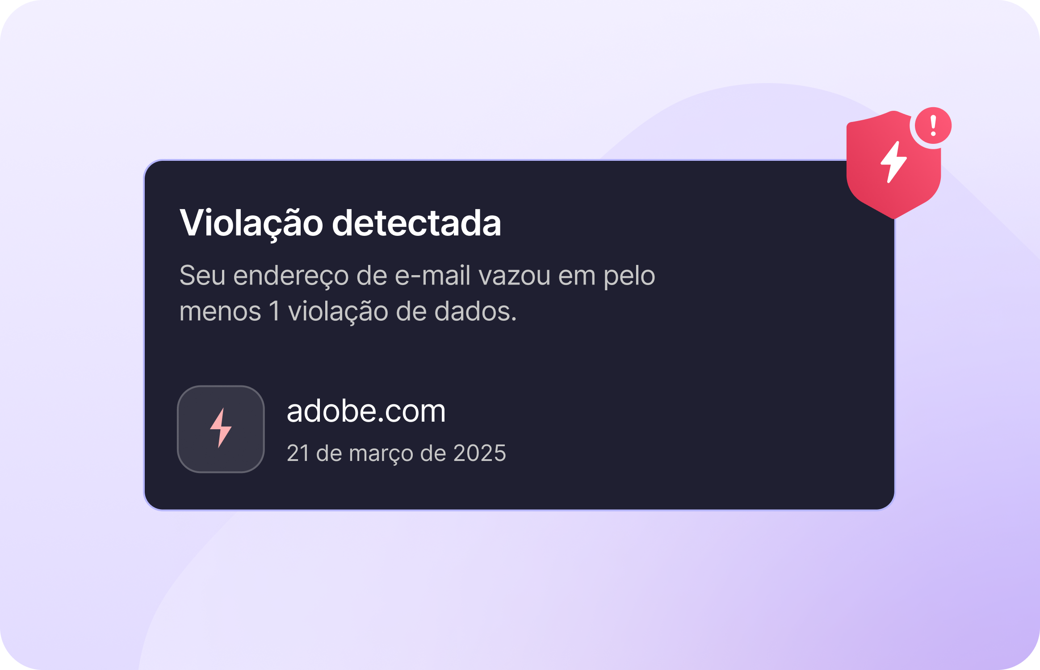Click the exclamation mark alert badge

[933, 126]
